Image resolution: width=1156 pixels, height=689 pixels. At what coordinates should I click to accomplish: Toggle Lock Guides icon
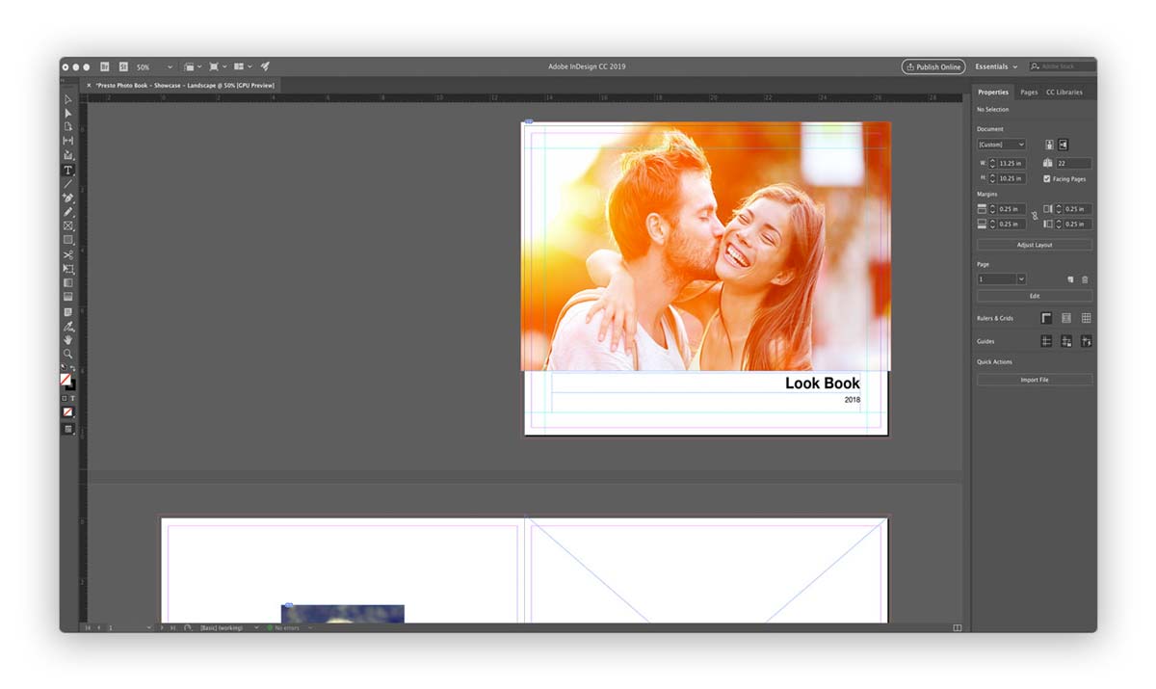point(1066,341)
